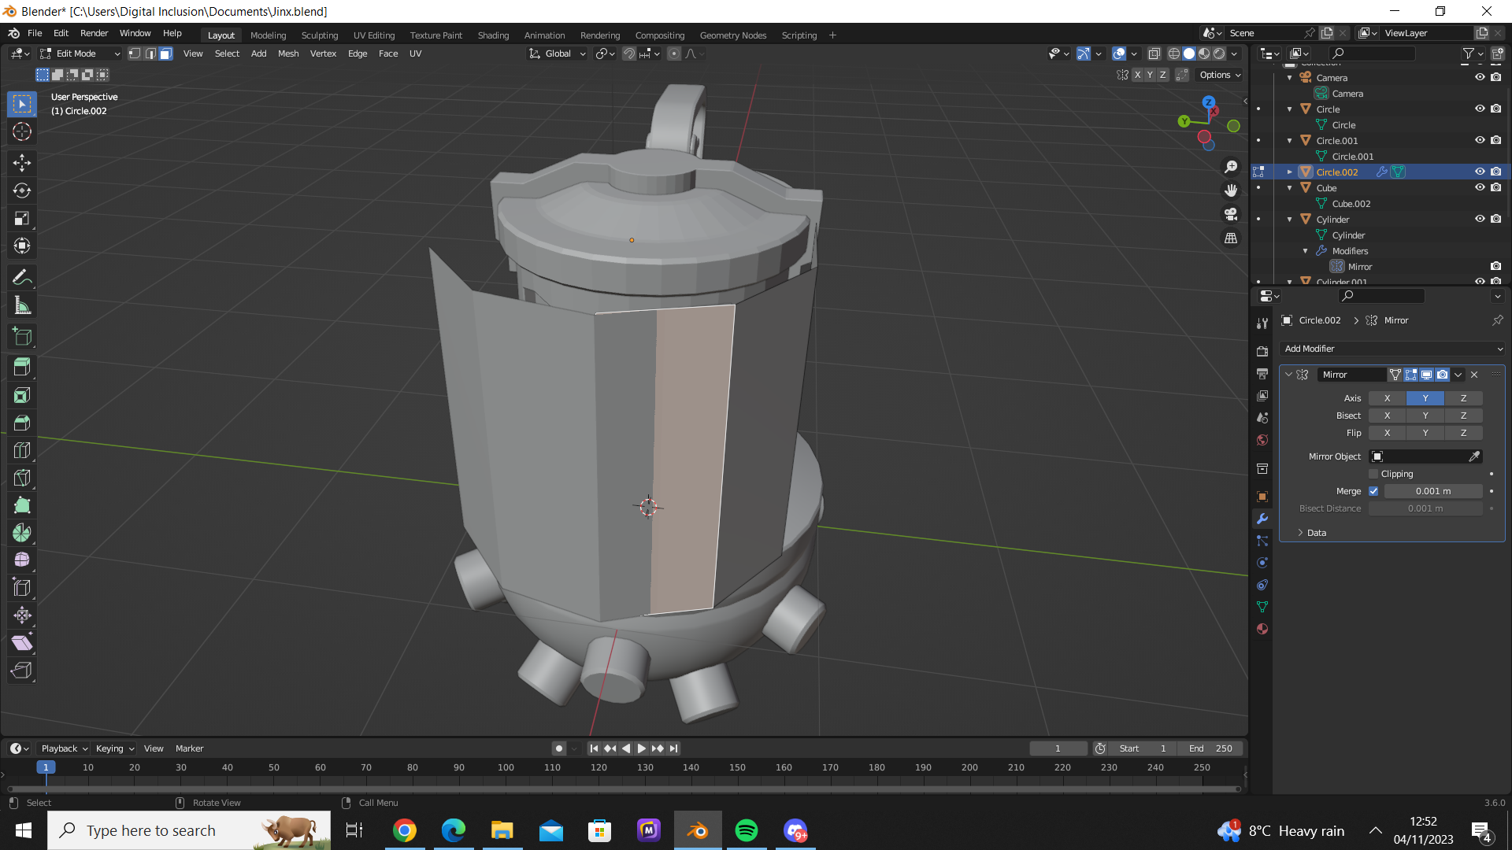Toggle camera view icon in viewport
1512x850 pixels.
(x=1231, y=214)
